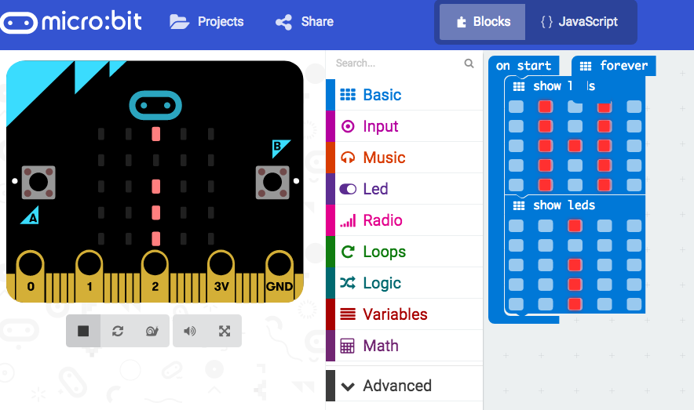Viewport: 694px width, 410px height.
Task: Turn off the center LED in first show leds block
Action: 575,146
